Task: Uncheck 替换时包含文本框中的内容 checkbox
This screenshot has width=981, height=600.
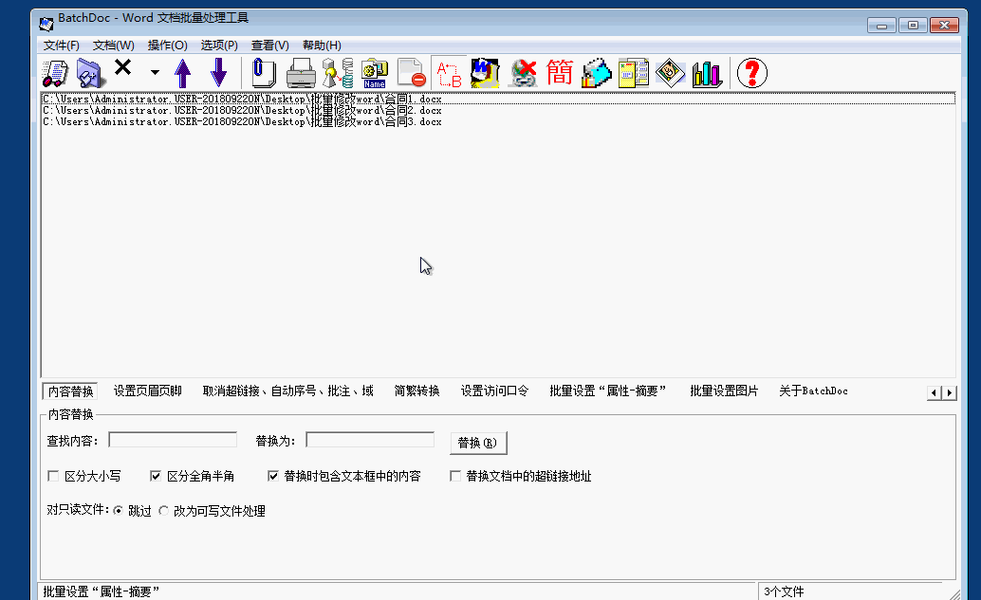Action: [273, 476]
